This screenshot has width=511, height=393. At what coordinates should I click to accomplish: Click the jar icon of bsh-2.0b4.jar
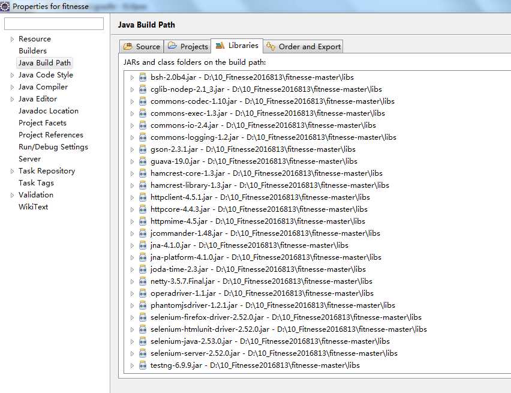click(x=143, y=77)
